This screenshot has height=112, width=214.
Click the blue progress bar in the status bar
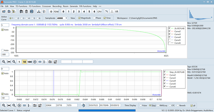107,110
